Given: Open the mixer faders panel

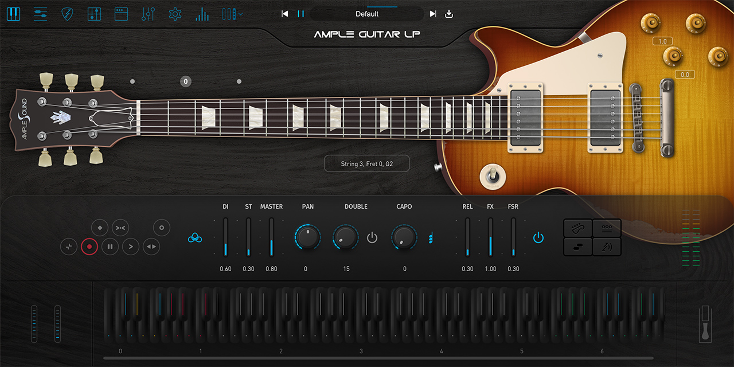Looking at the screenshot, I should 148,14.
